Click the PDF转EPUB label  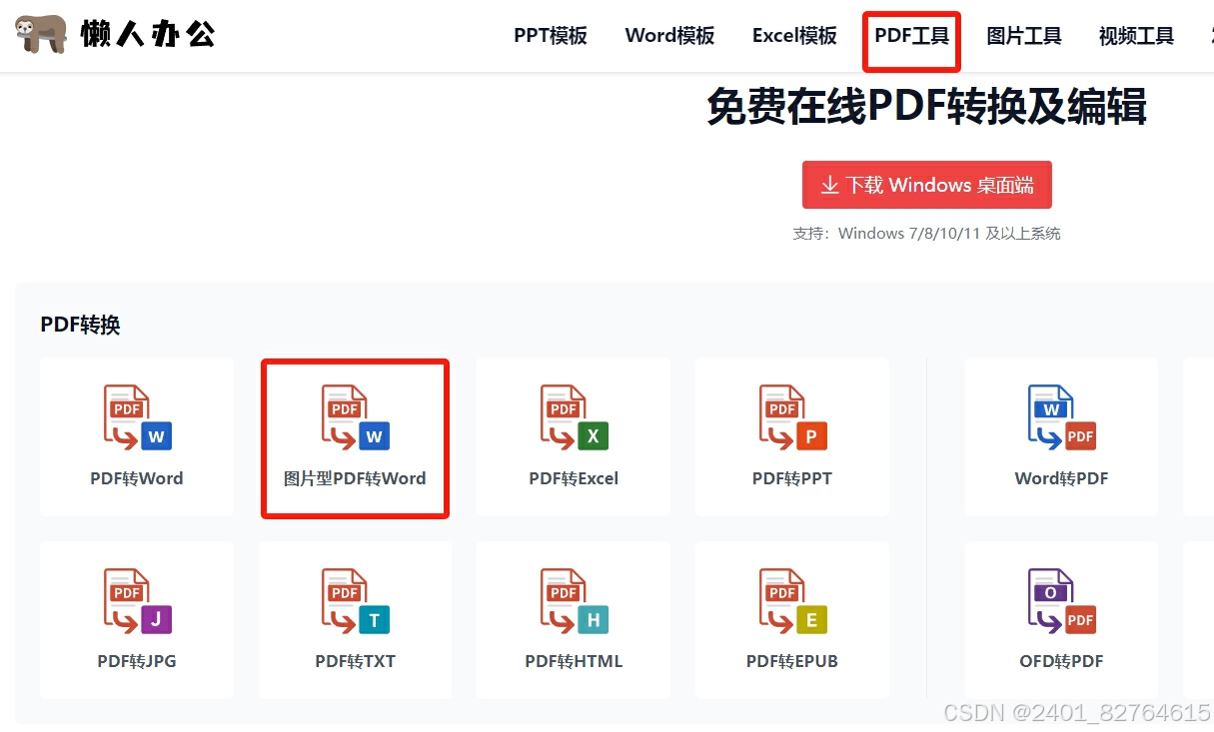[792, 661]
